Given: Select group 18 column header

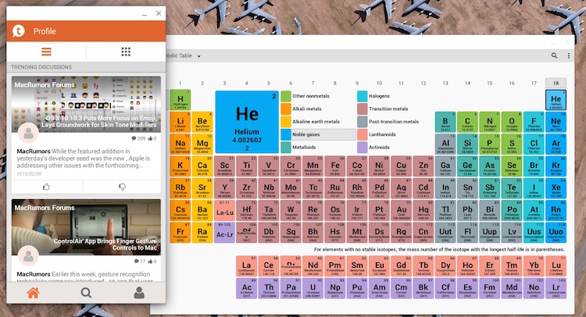Looking at the screenshot, I should [x=556, y=83].
